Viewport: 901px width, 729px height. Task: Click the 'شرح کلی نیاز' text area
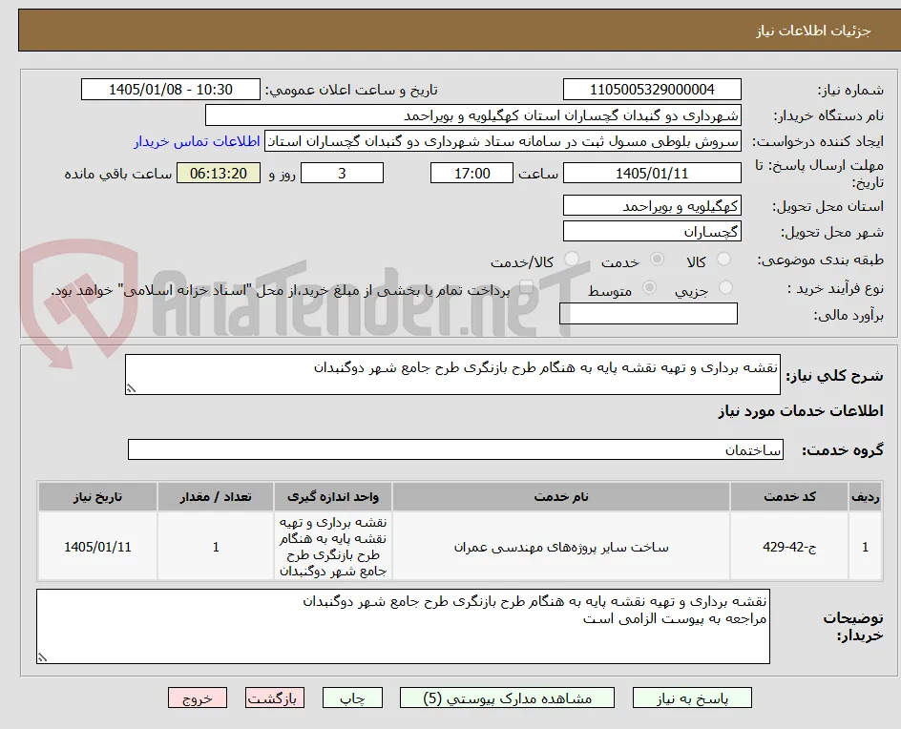(452, 375)
